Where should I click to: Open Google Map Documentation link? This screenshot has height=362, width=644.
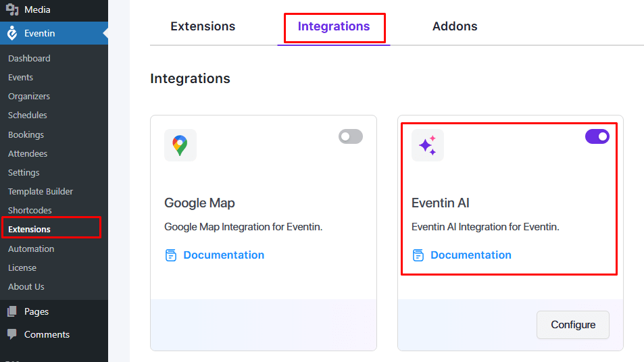[x=224, y=255]
